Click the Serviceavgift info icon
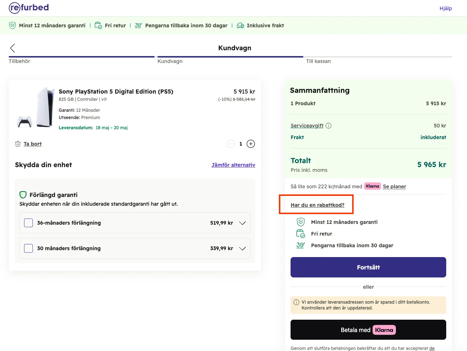467x351 pixels. click(x=328, y=126)
